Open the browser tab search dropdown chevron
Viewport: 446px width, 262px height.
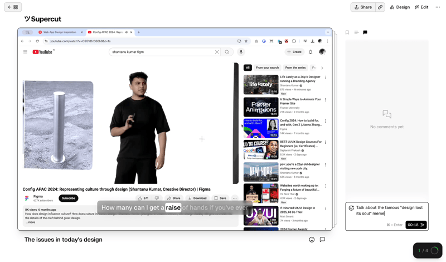(x=328, y=32)
